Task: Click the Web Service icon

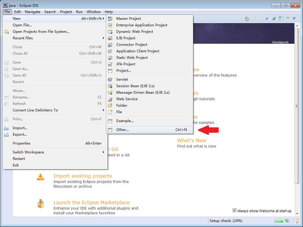Action: click(x=110, y=99)
